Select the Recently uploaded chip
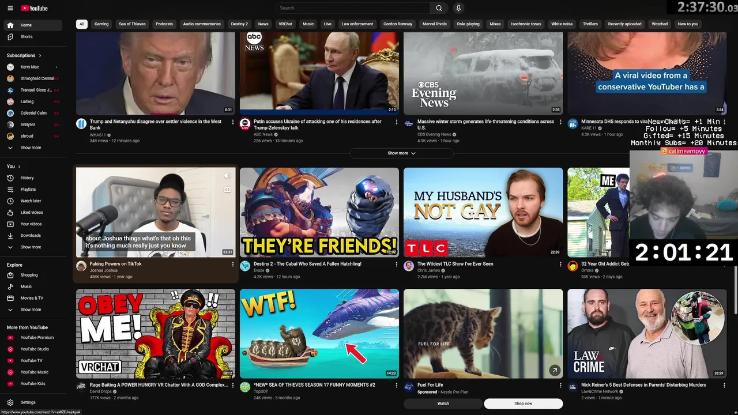Image resolution: width=738 pixels, height=415 pixels. tap(624, 24)
